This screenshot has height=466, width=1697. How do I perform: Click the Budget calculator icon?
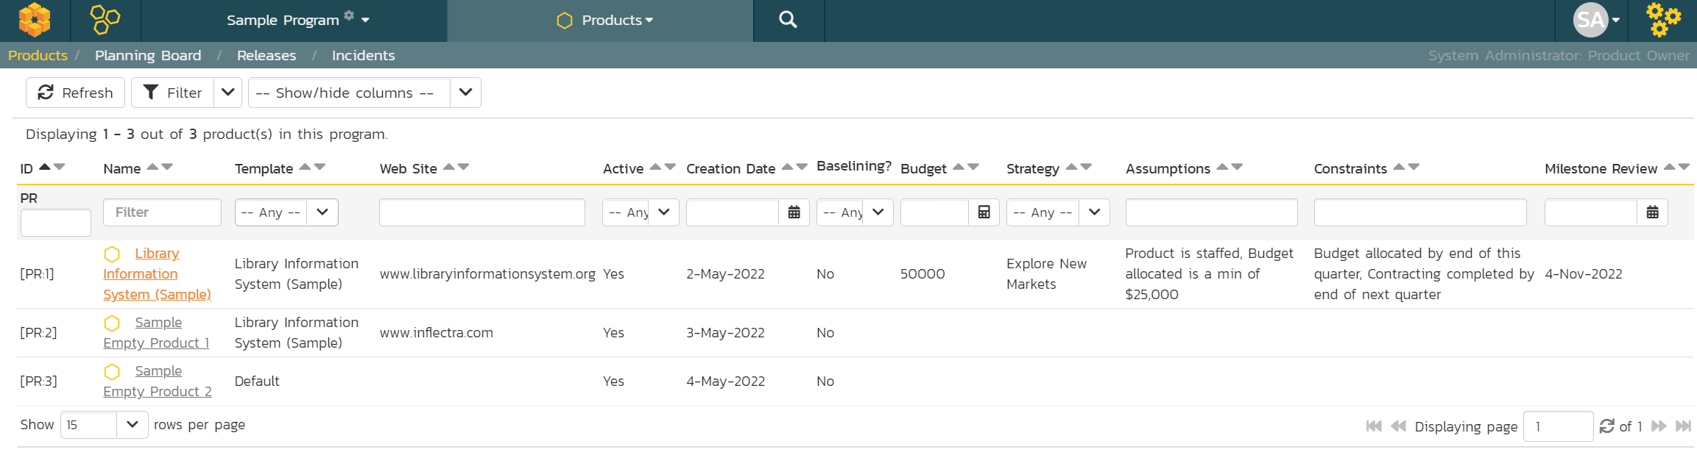coord(984,212)
